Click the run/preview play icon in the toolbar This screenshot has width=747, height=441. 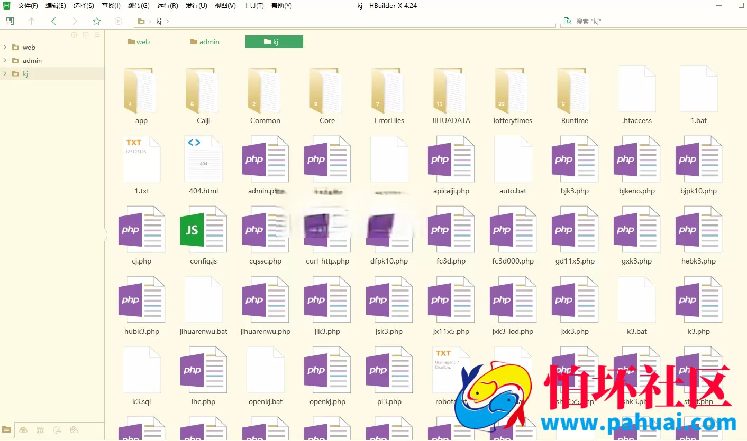119,21
